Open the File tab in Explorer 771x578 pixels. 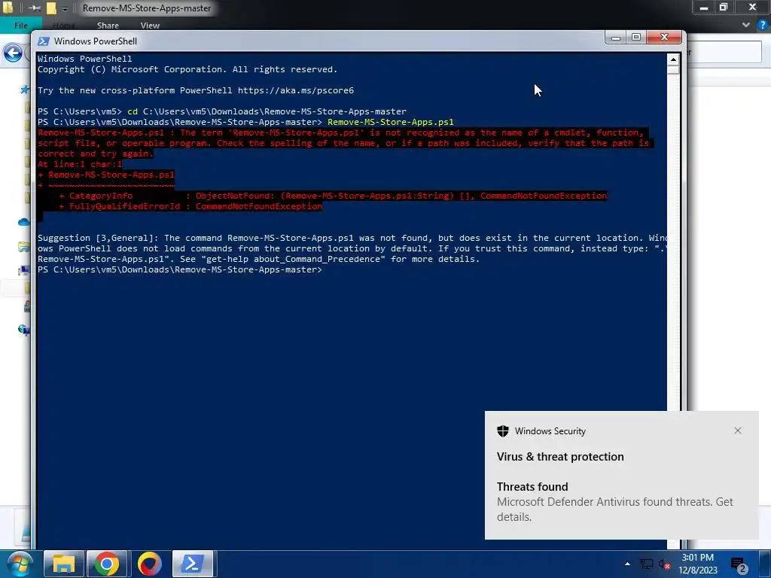[20, 26]
